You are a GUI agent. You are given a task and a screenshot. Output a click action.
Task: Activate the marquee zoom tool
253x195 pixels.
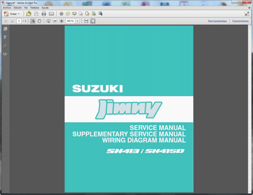(x=48, y=21)
